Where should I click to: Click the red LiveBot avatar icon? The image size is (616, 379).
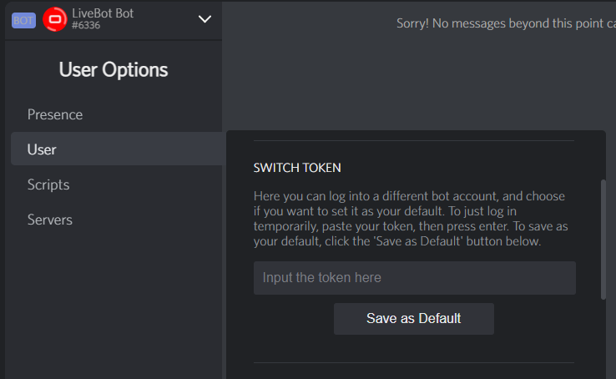(x=55, y=19)
